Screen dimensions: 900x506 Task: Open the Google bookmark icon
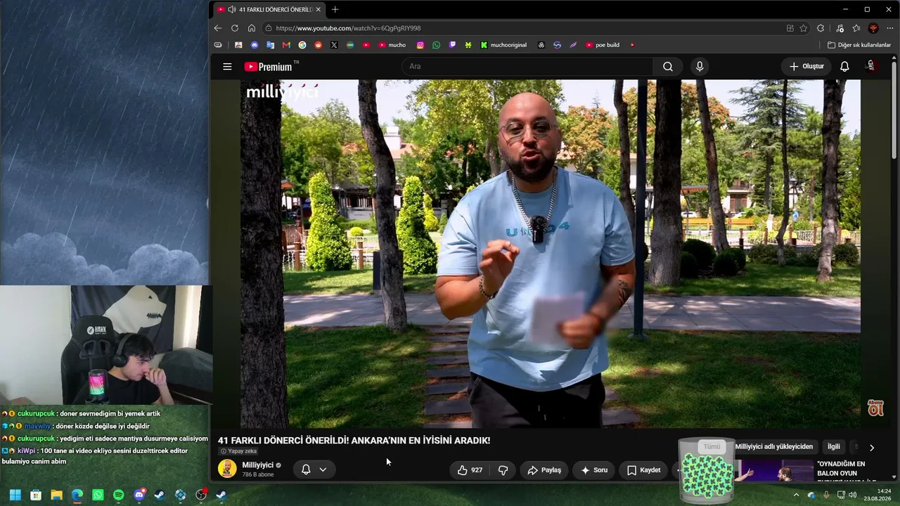click(302, 45)
